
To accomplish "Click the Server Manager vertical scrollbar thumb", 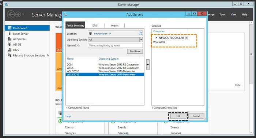I will (x=251, y=55).
